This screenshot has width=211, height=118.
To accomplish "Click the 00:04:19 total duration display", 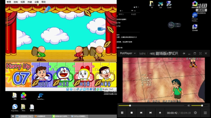I will click(186, 113).
